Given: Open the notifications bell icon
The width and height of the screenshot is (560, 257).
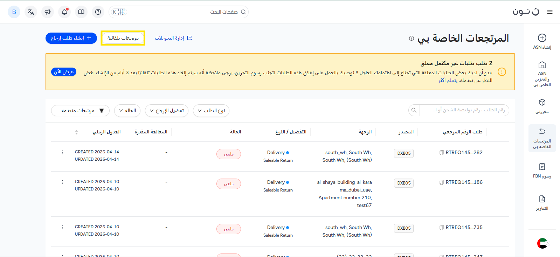Looking at the screenshot, I should pyautogui.click(x=64, y=12).
